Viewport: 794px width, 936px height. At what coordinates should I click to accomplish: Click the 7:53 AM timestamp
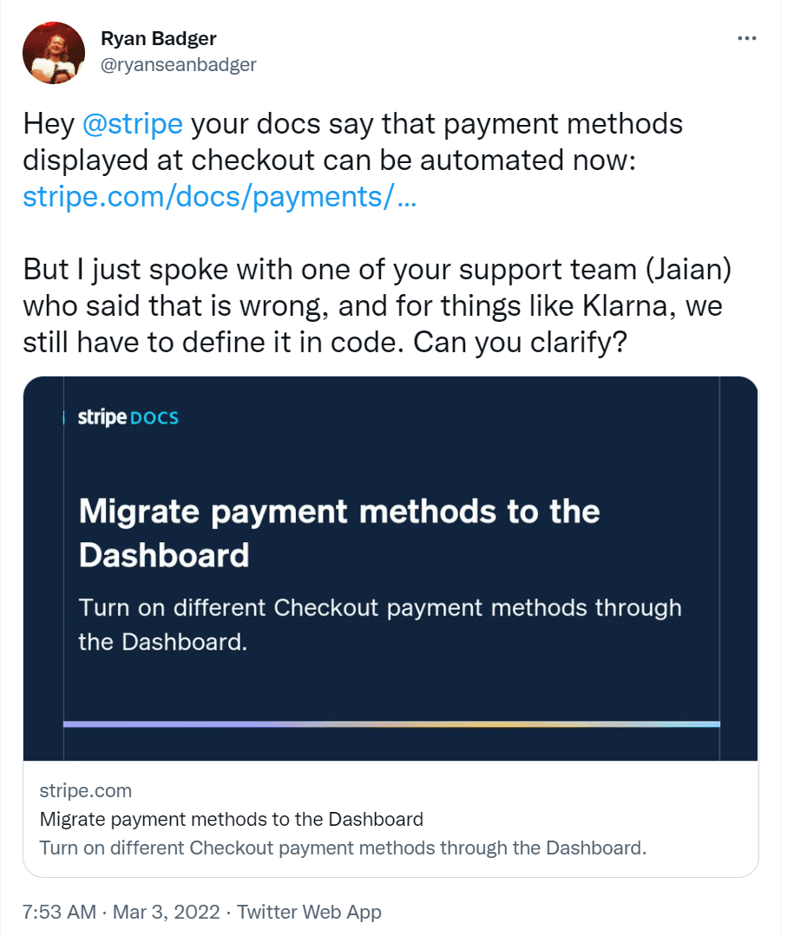(56, 912)
